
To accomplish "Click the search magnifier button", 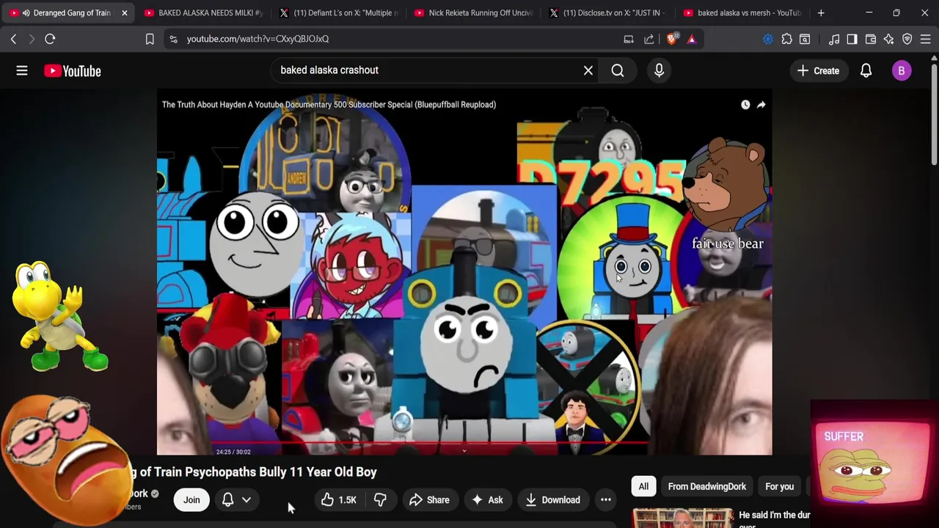I will 618,70.
